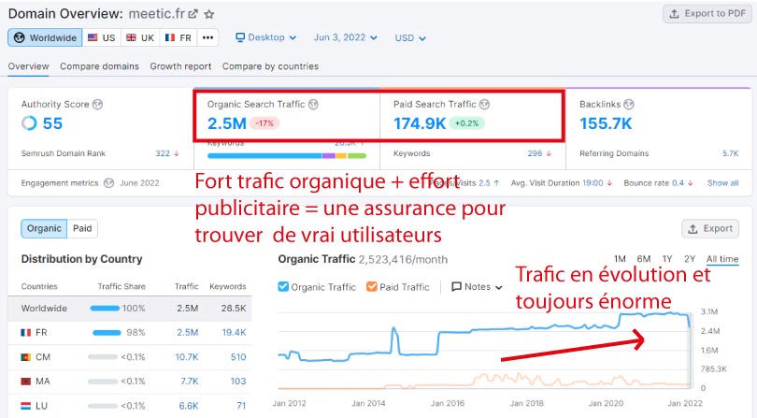Select the FR flag database
The width and height of the screenshot is (757, 418).
tap(179, 37)
